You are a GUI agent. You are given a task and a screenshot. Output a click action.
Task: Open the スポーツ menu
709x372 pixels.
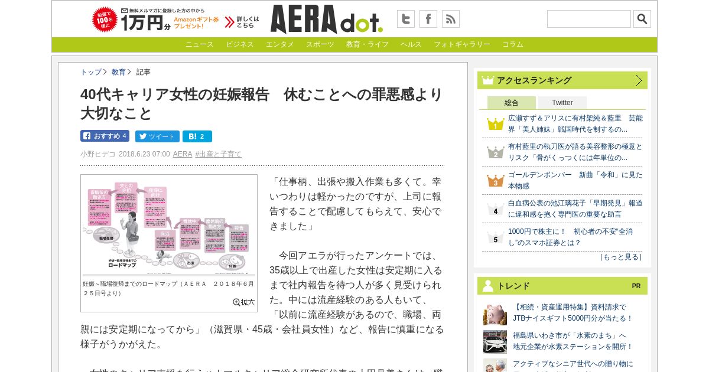tap(320, 45)
